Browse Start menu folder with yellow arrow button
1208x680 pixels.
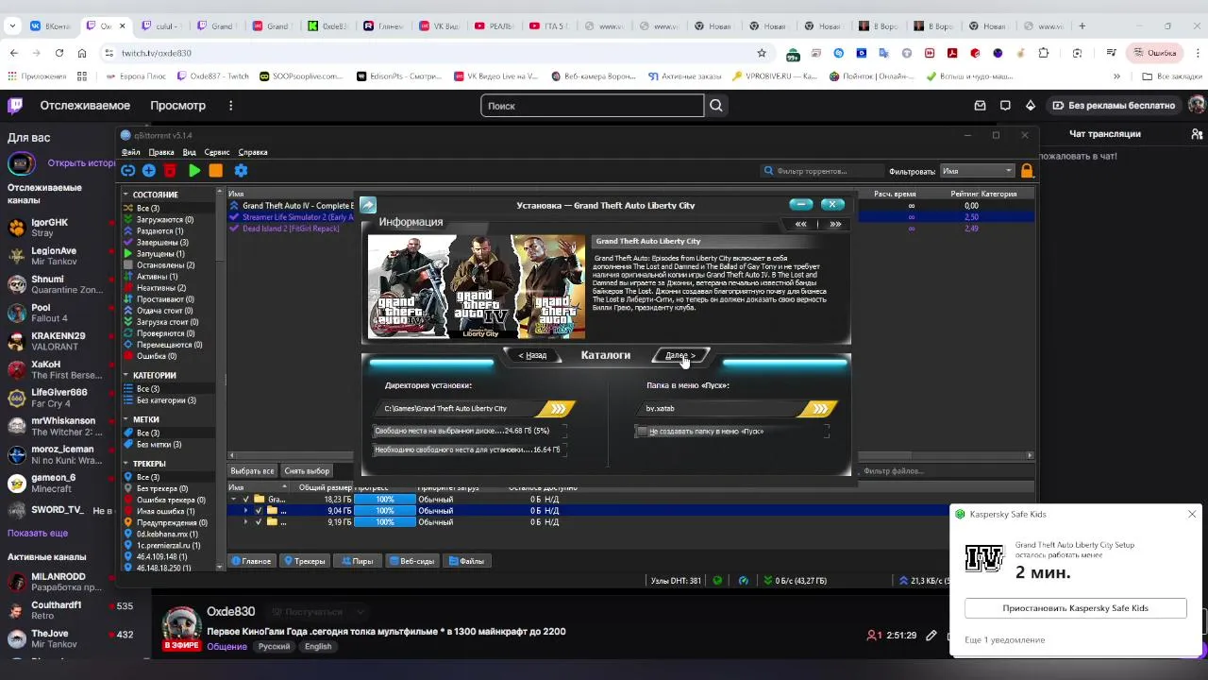point(819,409)
